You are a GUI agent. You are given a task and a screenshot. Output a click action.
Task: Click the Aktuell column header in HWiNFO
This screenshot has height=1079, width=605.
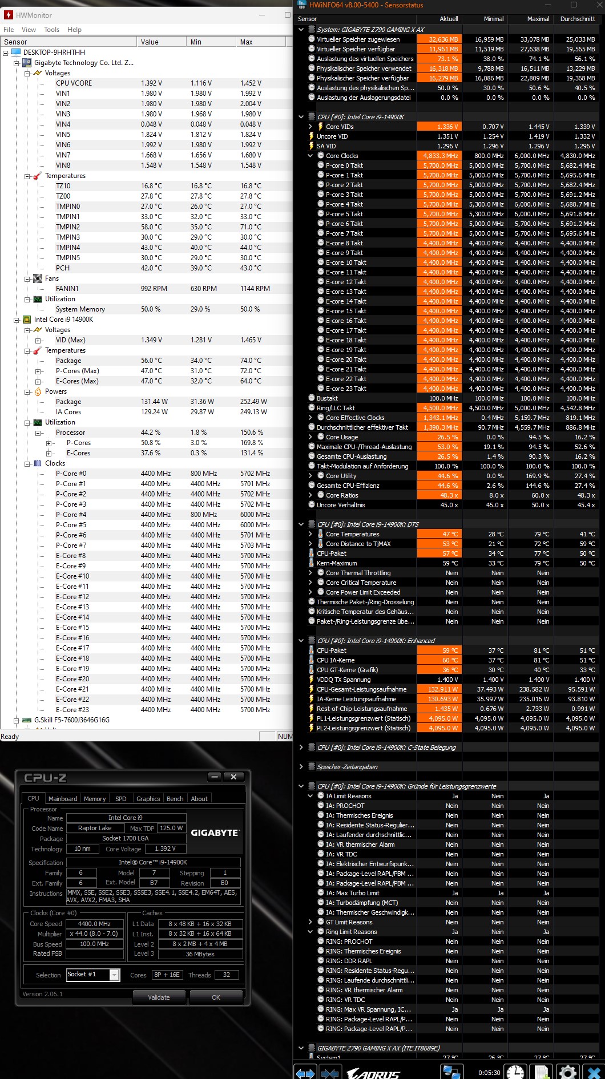click(438, 19)
